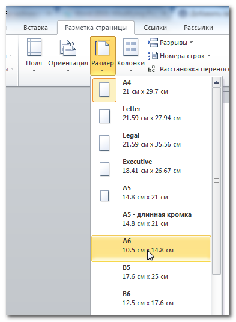Choose the Letter paper size
The width and height of the screenshot is (236, 322).
tap(151, 116)
